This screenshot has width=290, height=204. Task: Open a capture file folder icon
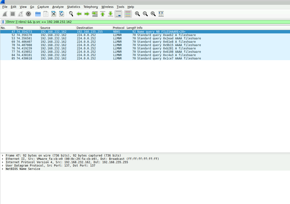pyautogui.click(x=38, y=14)
